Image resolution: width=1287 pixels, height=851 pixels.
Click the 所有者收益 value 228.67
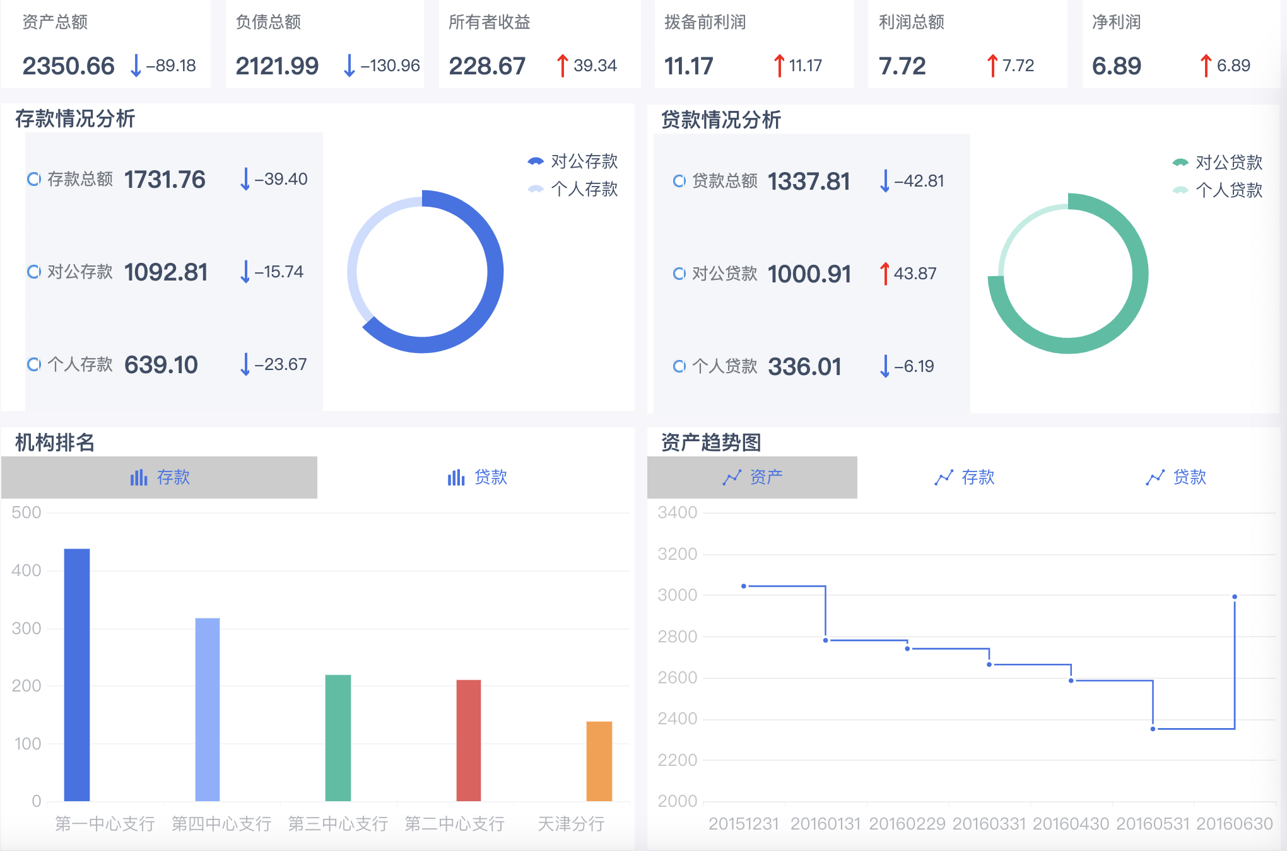[487, 66]
